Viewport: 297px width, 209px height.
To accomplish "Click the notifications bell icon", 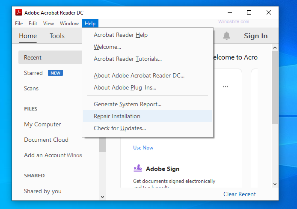I will (226, 36).
